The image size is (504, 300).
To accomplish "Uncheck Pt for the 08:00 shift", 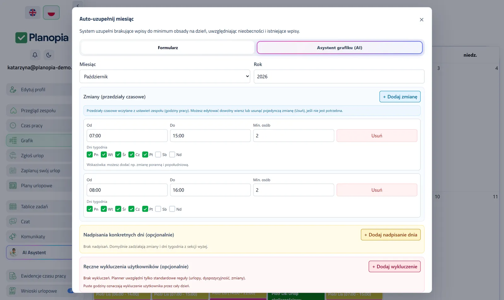I will (x=145, y=209).
